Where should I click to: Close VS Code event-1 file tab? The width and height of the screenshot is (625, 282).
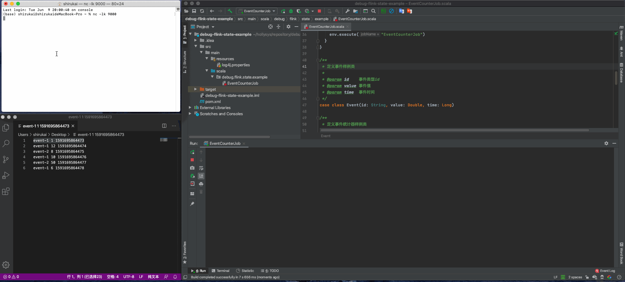pos(73,126)
